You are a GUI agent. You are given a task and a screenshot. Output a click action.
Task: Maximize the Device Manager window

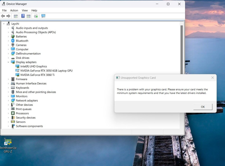168,4
